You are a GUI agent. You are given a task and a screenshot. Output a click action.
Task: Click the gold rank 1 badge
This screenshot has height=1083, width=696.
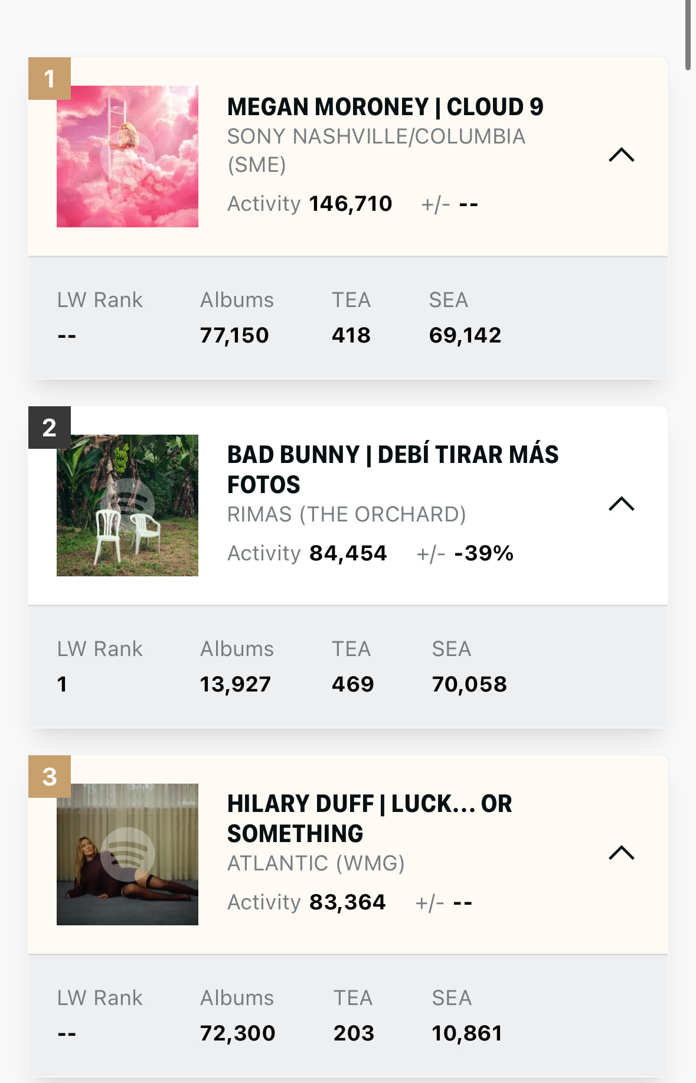click(50, 79)
